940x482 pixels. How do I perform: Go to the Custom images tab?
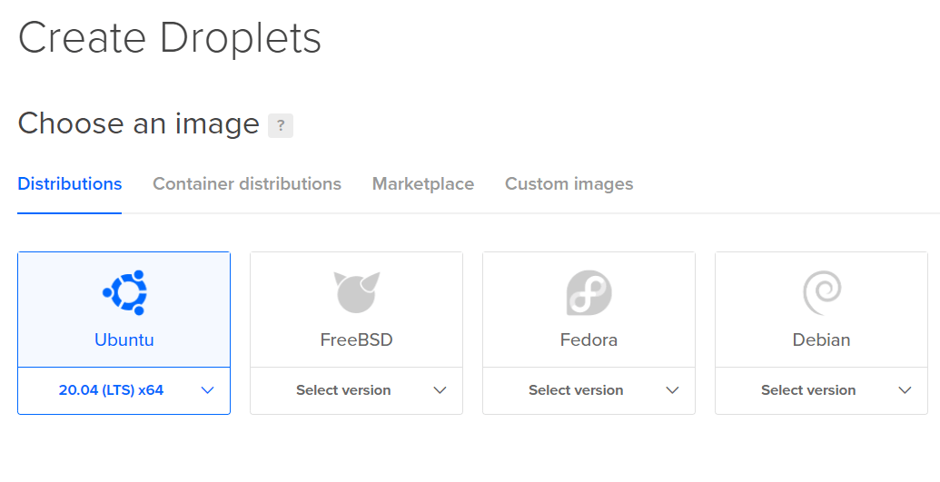(x=569, y=183)
